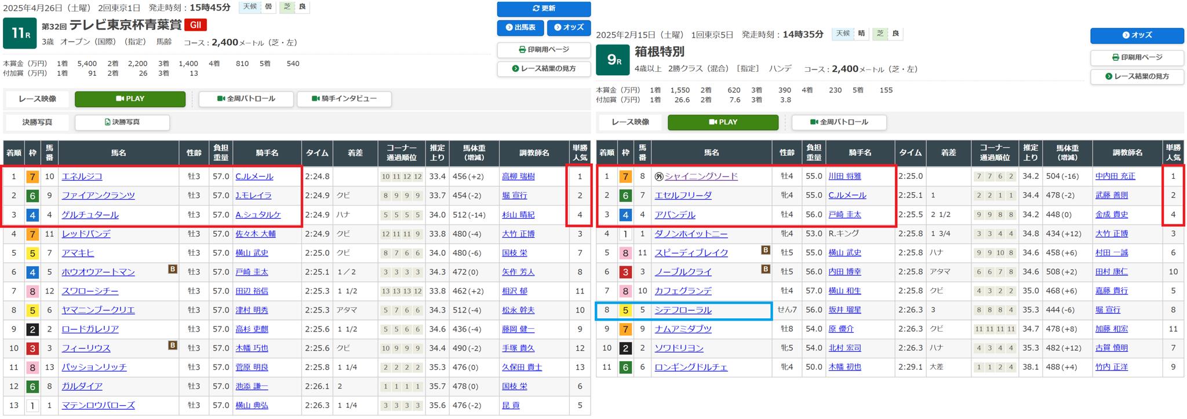1187x419 pixels.
Task: Open horse page for エネルジコ
Action: 82,177
